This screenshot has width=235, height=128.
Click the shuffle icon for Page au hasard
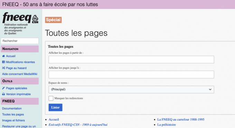pos(3,68)
